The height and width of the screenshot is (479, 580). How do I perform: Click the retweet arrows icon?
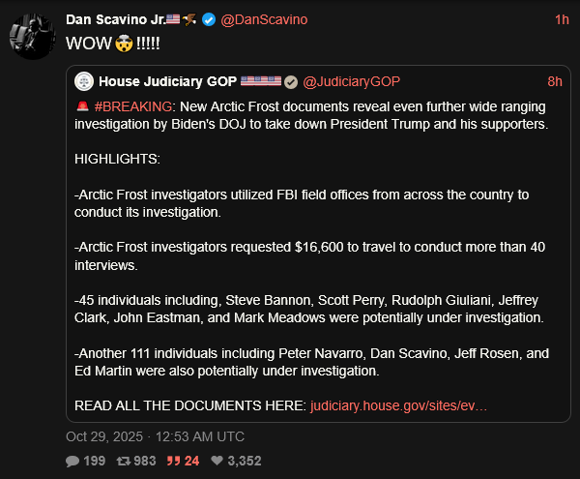[x=122, y=461]
